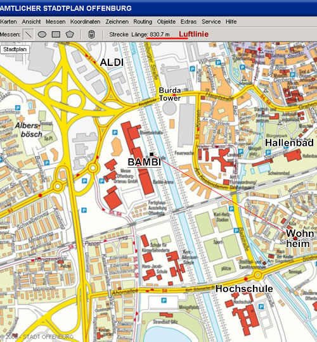Click the parking icon beside Karl-Heitz-Stadion
This screenshot has width=317, height=342.
coord(231,209)
